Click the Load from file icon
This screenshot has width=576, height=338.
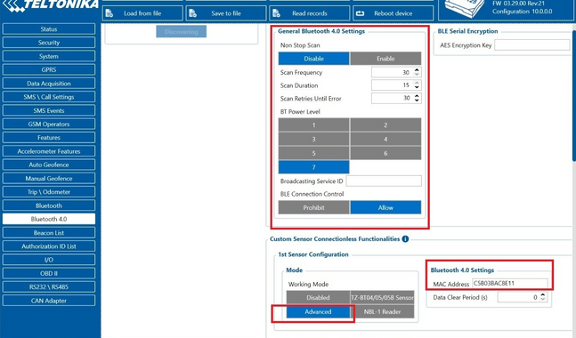110,13
